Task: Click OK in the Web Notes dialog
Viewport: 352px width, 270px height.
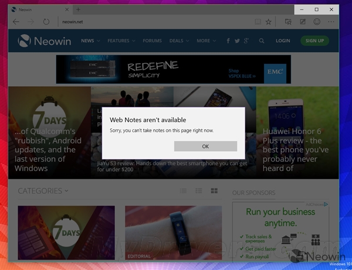Action: point(205,146)
